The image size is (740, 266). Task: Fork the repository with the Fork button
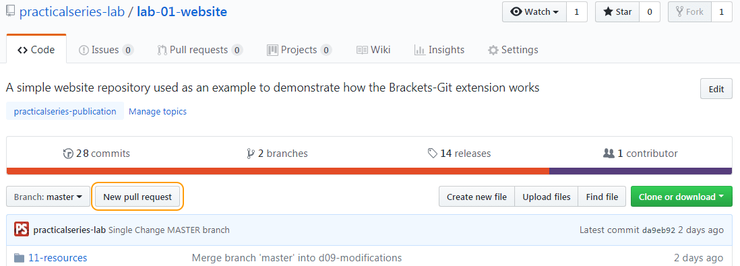(x=689, y=12)
